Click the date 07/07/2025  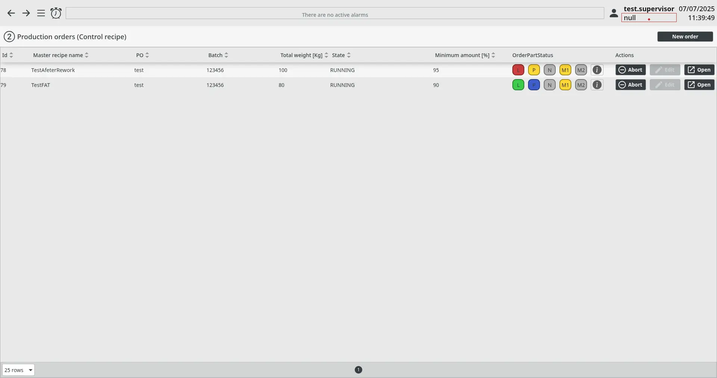[x=696, y=9]
